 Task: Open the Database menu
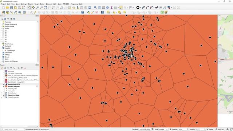pos(49,4)
